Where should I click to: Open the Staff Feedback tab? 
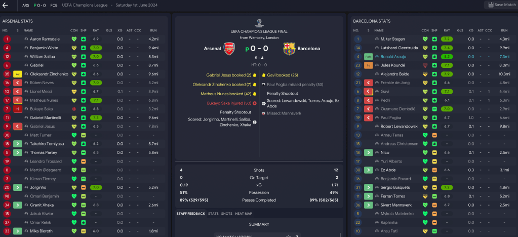point(191,214)
